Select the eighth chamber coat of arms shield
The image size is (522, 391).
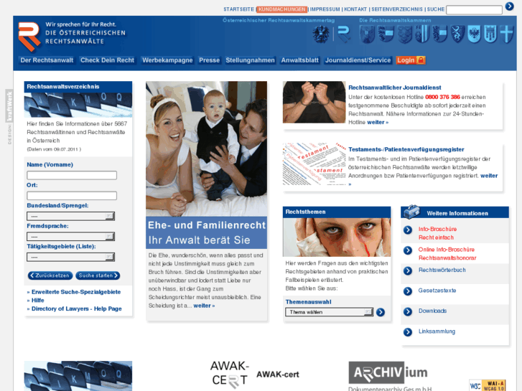(490, 34)
